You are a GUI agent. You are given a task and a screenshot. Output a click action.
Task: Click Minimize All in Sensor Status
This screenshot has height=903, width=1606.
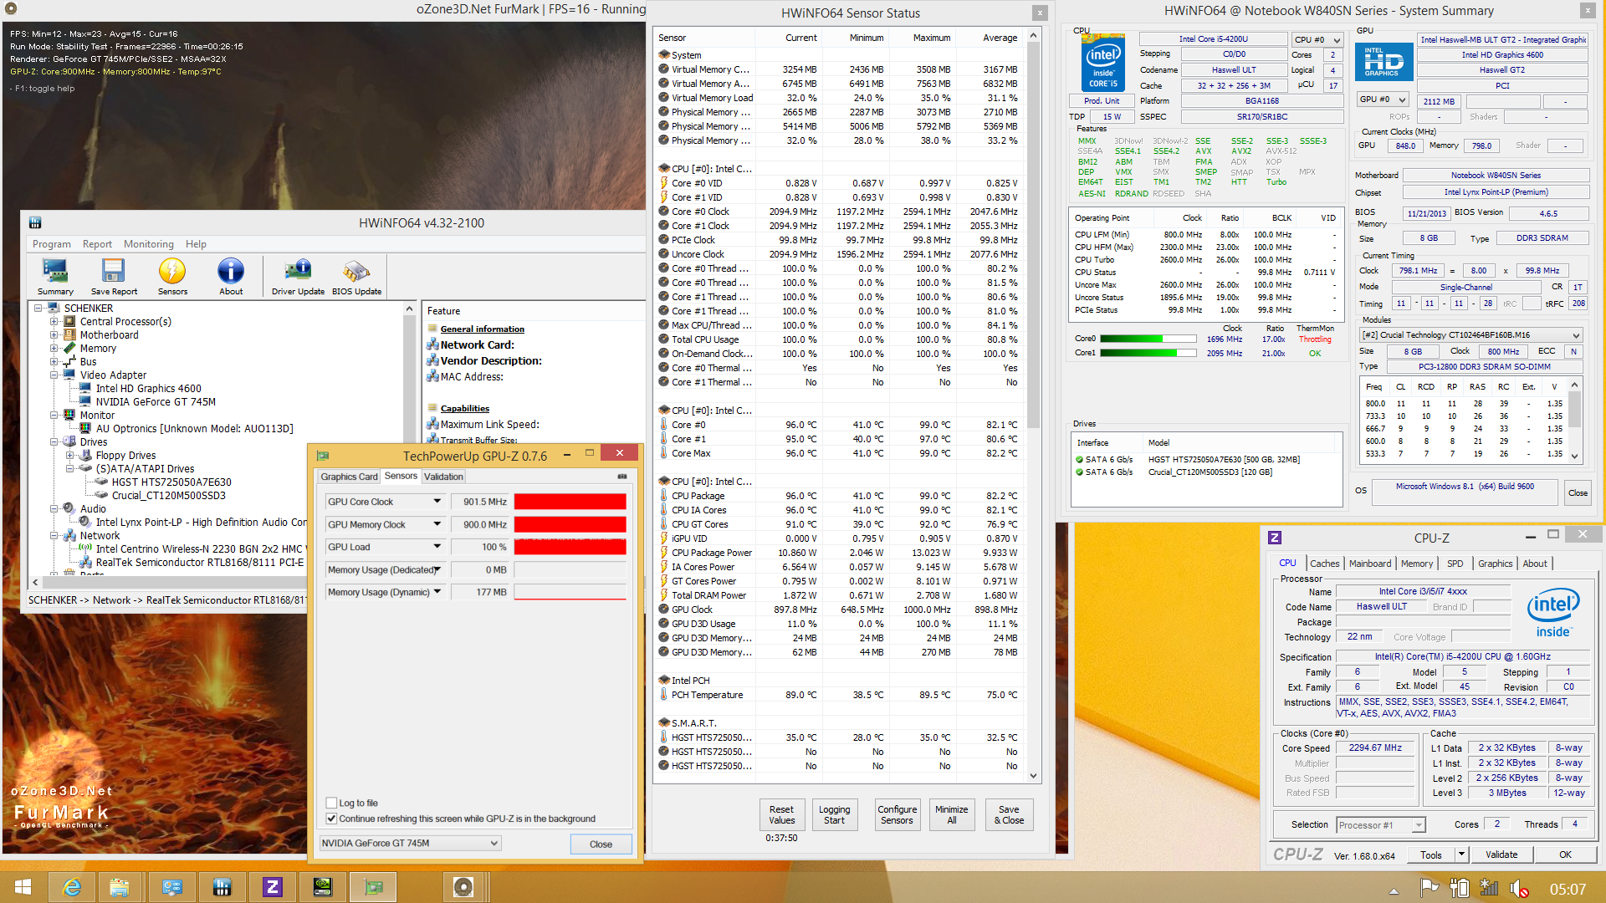click(x=952, y=815)
